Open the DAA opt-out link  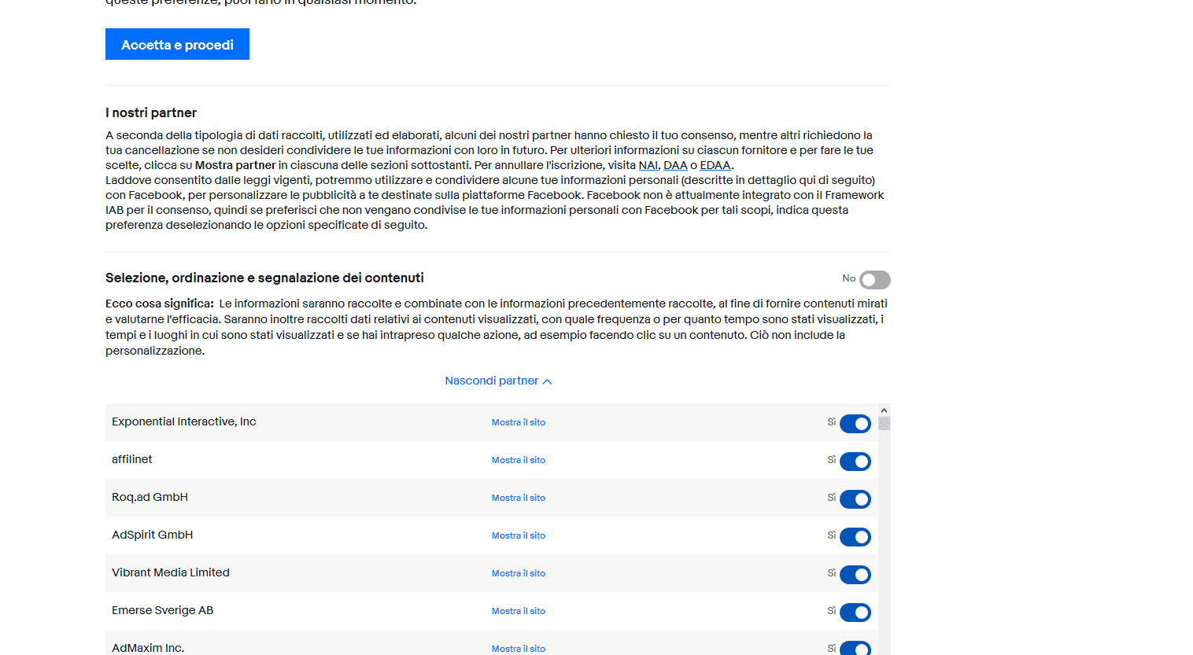click(x=675, y=165)
